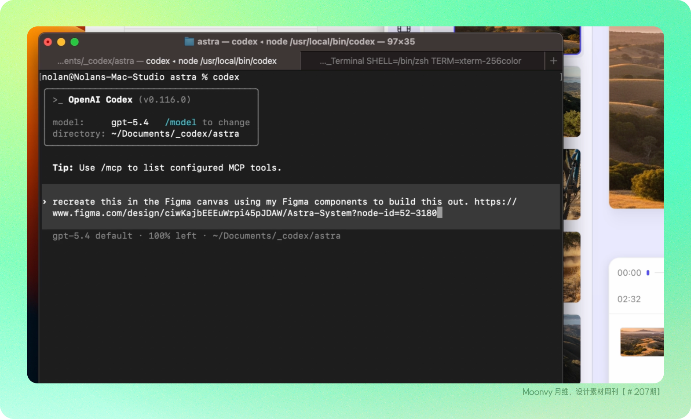Click the red close window button

(x=48, y=42)
